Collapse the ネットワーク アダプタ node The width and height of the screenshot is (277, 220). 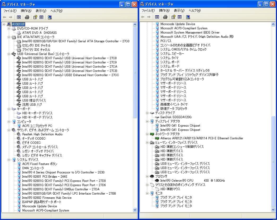[148, 134]
